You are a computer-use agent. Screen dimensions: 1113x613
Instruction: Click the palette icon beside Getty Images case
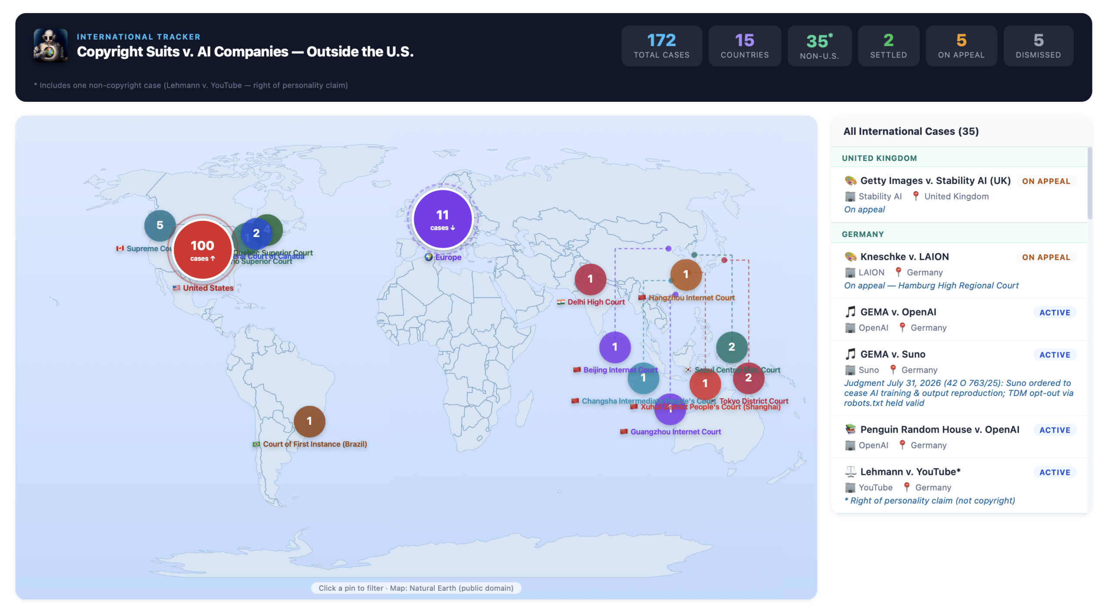pos(850,181)
